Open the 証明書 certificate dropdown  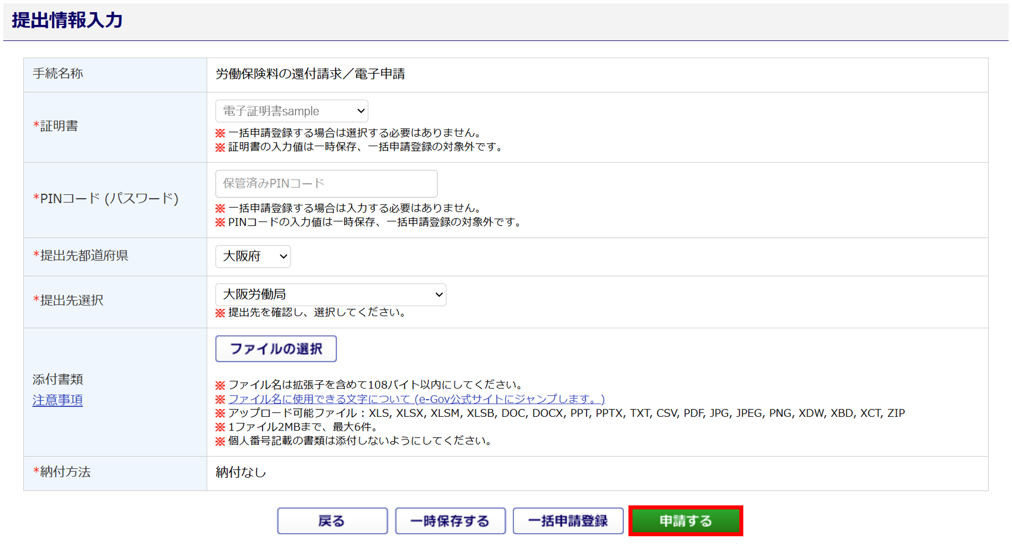[x=291, y=111]
